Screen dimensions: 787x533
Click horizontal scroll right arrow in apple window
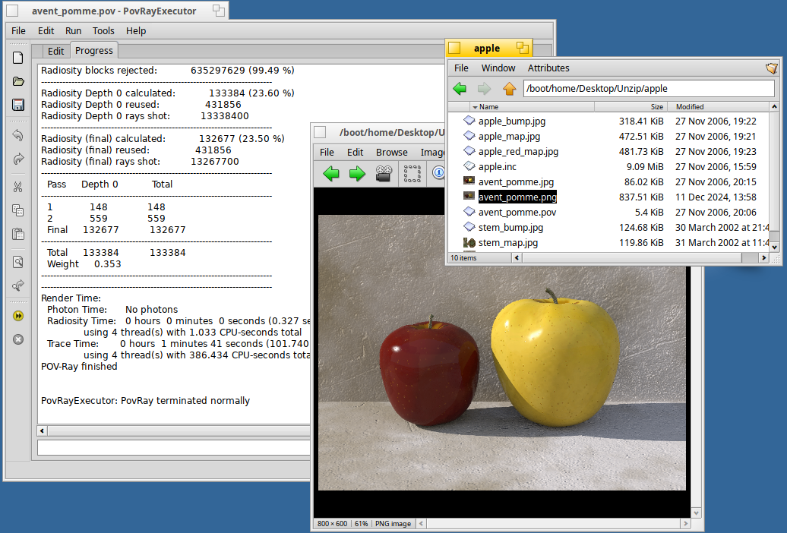click(763, 258)
